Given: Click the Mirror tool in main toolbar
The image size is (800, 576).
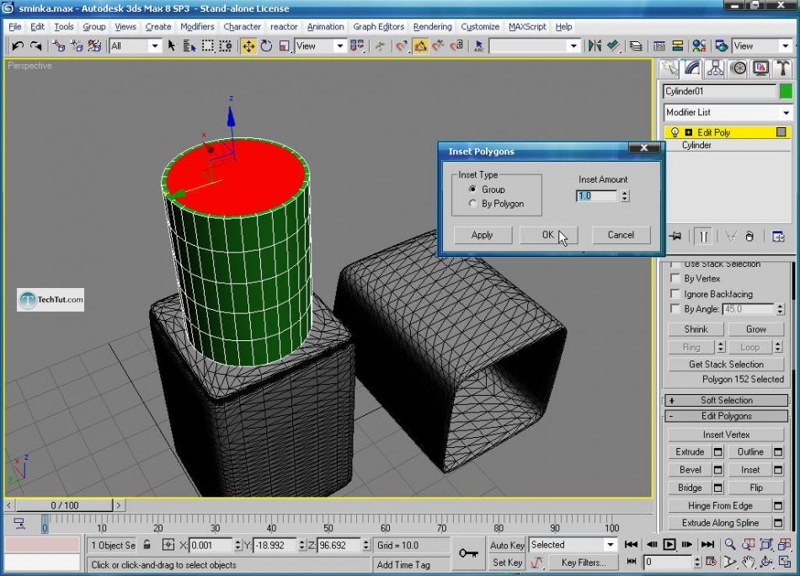Looking at the screenshot, I should point(595,46).
